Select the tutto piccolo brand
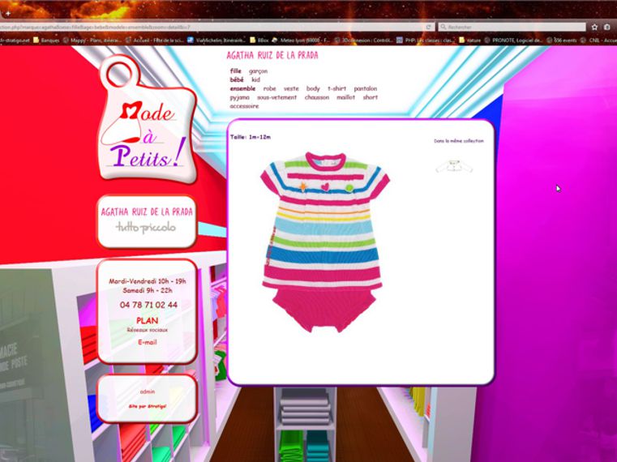Viewport: 617px width, 462px height. (146, 227)
